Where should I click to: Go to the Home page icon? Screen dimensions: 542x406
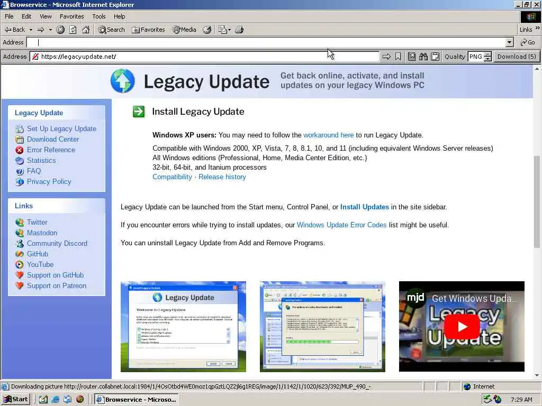click(x=86, y=30)
